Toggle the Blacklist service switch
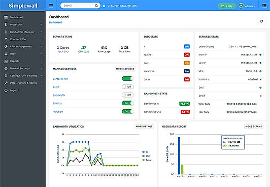Viewport: 270px width, 187px height. coord(128,103)
